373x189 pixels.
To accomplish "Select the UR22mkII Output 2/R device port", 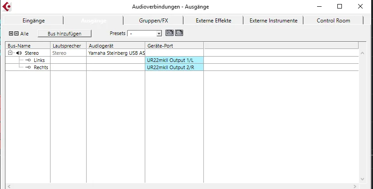I will pyautogui.click(x=174, y=67).
